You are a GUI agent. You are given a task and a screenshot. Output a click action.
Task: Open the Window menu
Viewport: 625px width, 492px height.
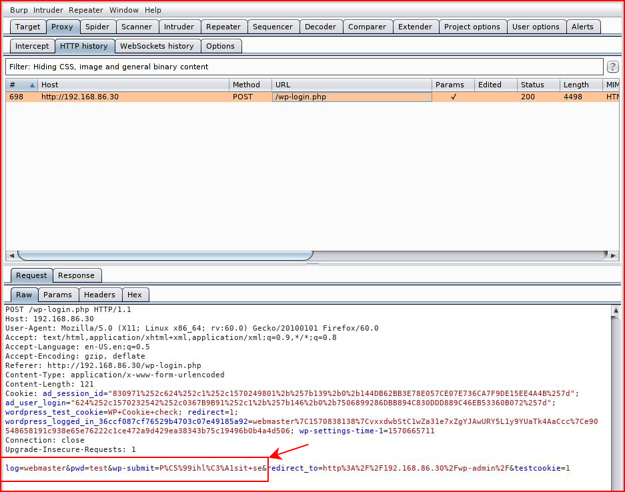pyautogui.click(x=124, y=10)
